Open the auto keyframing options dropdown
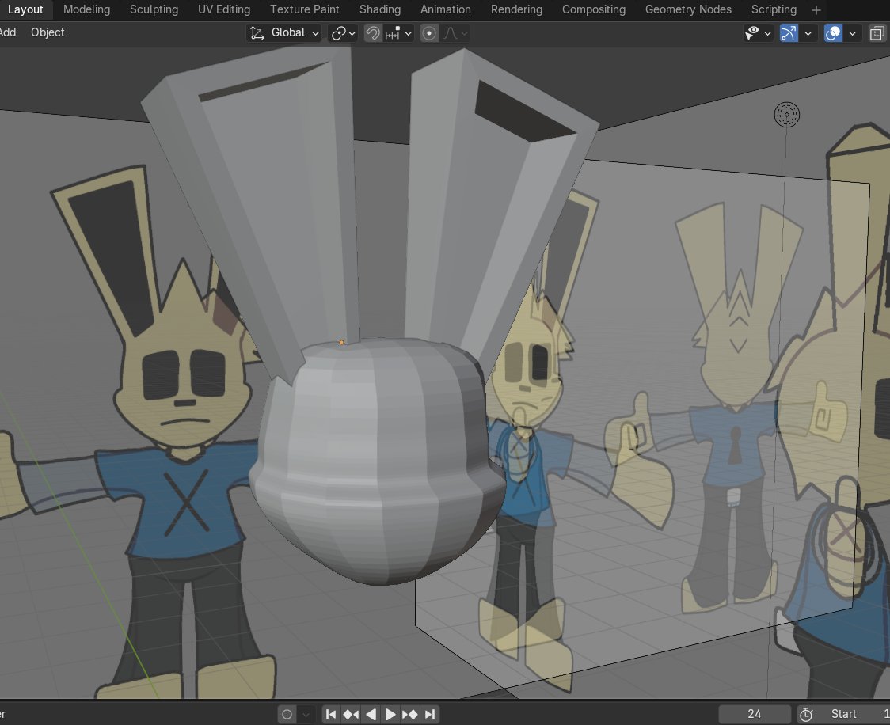 306,714
